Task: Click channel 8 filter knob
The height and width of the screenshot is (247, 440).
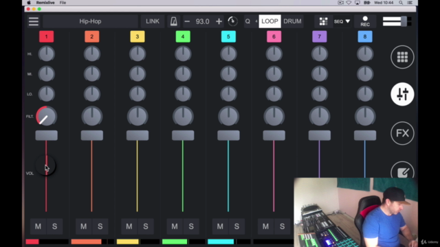Action: click(x=365, y=116)
